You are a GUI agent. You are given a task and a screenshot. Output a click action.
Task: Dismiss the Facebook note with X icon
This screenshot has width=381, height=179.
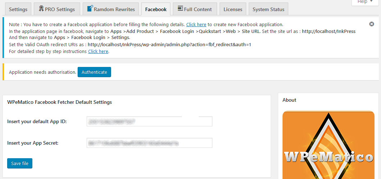[372, 24]
